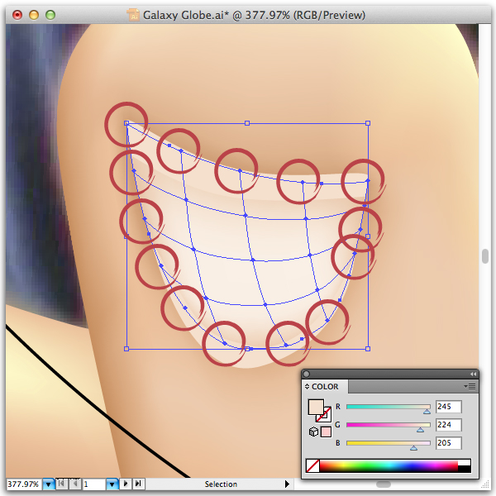Click the B color slider handle
Screen dimensions: 496x496
coord(413,448)
